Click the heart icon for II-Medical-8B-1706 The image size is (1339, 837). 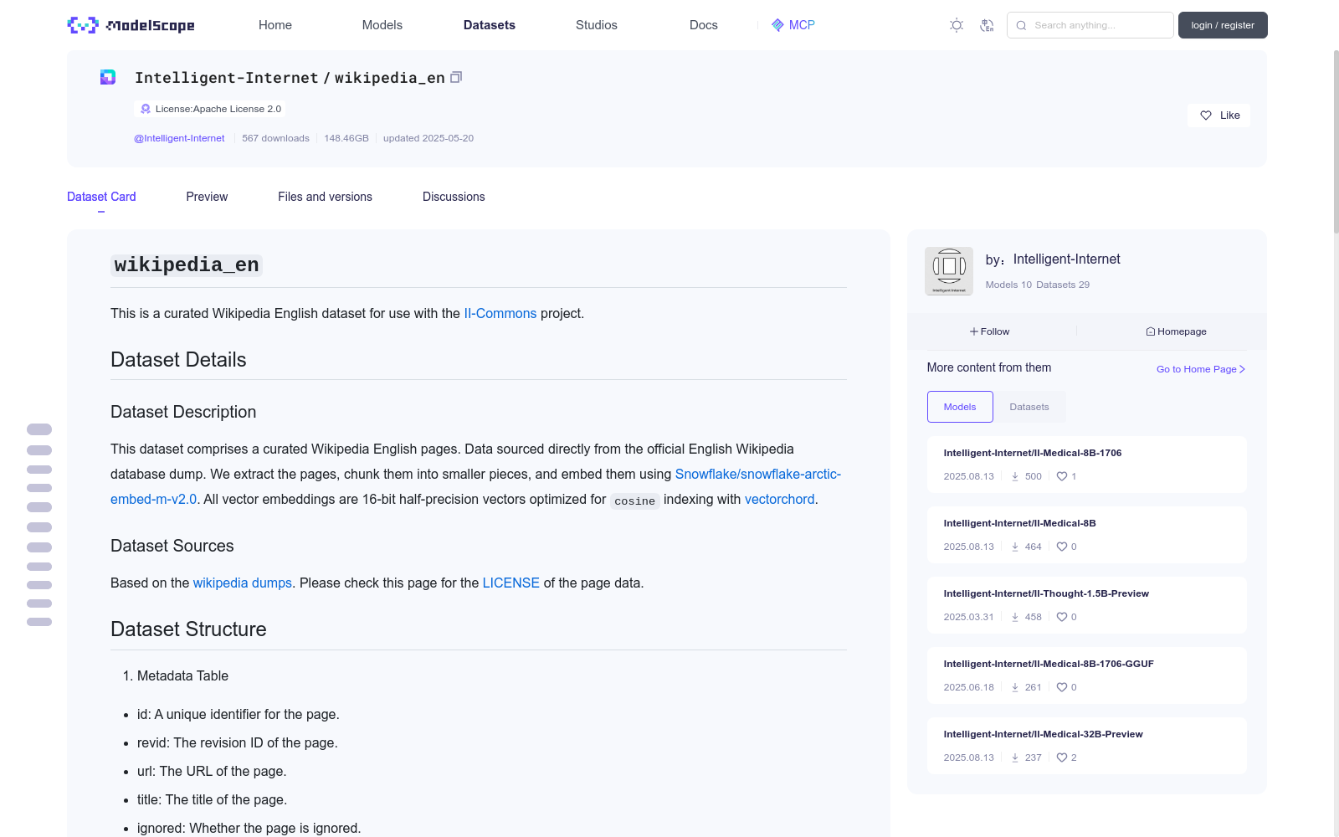(x=1062, y=476)
